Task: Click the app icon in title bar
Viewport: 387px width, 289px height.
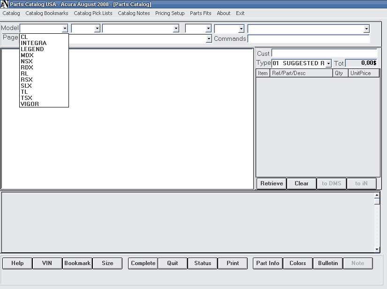Action: tap(4, 4)
